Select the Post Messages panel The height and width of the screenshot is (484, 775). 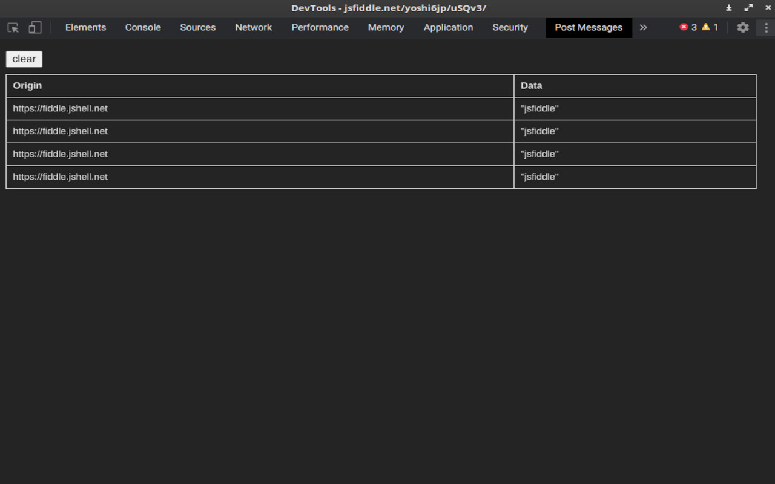(x=589, y=27)
